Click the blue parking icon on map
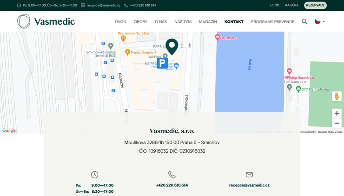This screenshot has height=196, width=344. coord(162,63)
